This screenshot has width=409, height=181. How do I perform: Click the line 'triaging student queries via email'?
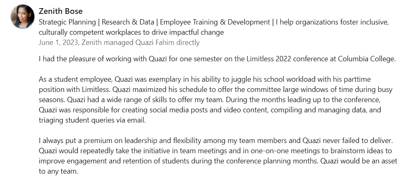point(92,120)
